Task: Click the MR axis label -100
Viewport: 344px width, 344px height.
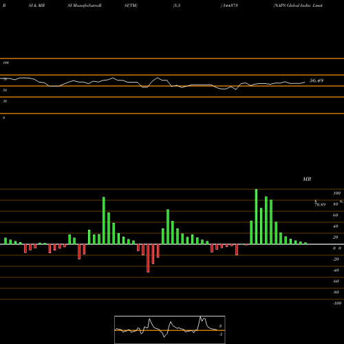Action: click(337, 303)
